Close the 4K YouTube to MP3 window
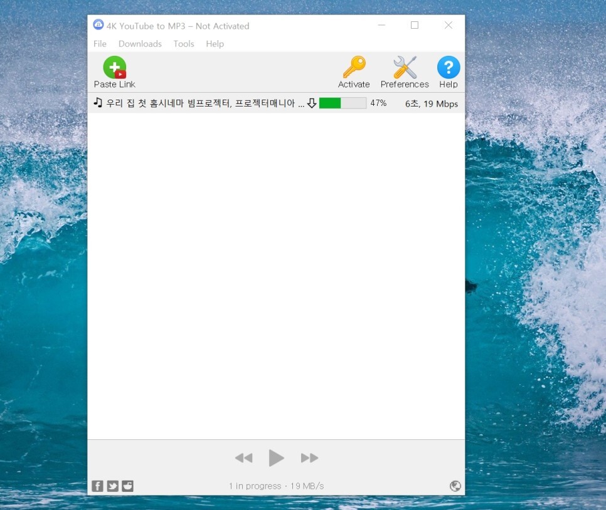Image resolution: width=606 pixels, height=510 pixels. tap(449, 25)
